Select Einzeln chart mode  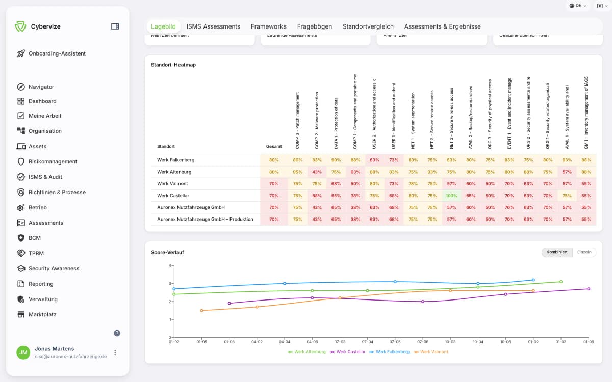tap(584, 252)
